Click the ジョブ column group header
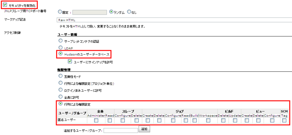 coord(180,111)
